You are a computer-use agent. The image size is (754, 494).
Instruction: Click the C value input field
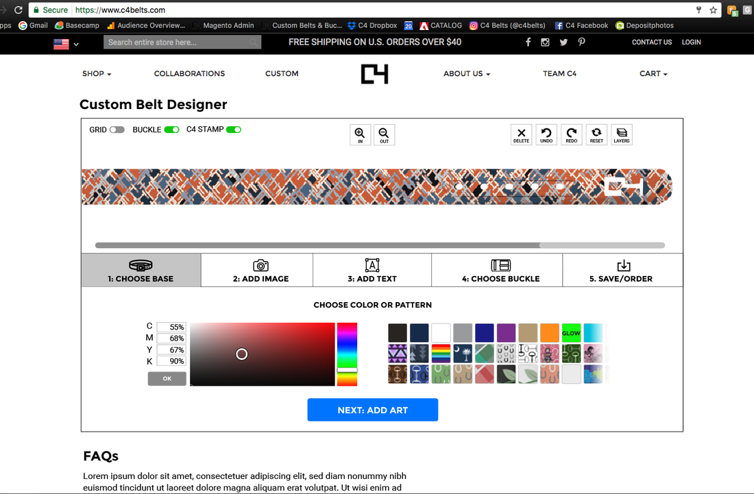click(x=171, y=327)
